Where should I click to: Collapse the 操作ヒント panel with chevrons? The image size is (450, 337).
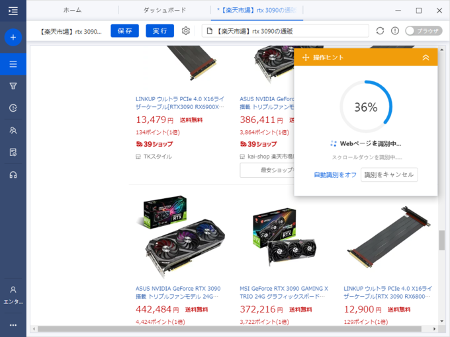coord(426,57)
